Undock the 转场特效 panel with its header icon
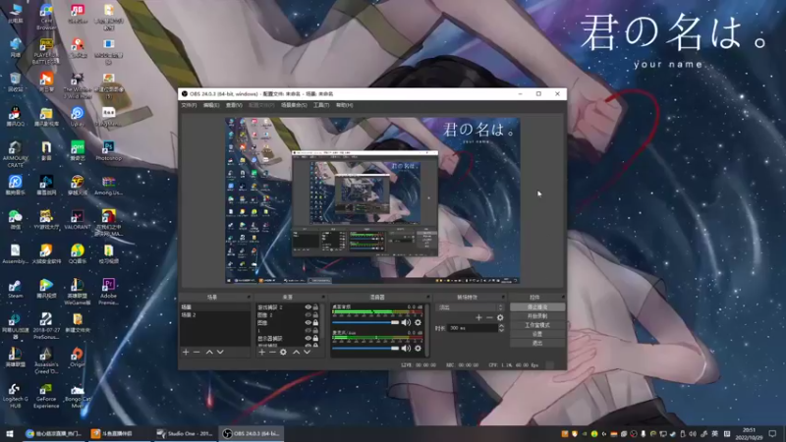Image resolution: width=786 pixels, height=442 pixels. click(503, 298)
